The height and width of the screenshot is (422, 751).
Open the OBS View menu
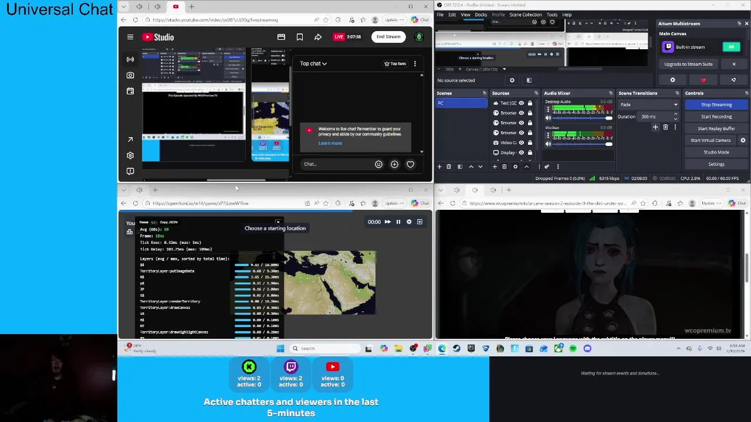(465, 15)
